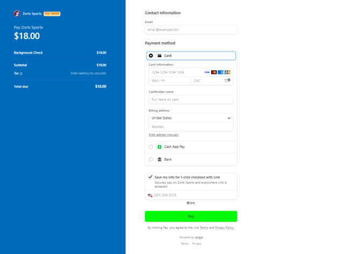Click the Mastercard brand icon

pos(214,72)
